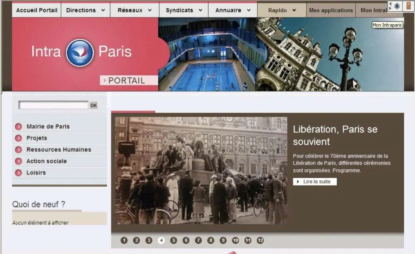Jump to slide 2 in the carousel
415x254 pixels.
click(137, 241)
